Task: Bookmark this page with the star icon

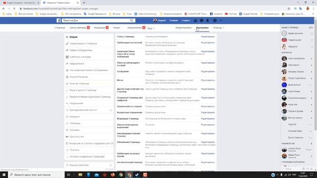Action: coord(289,9)
